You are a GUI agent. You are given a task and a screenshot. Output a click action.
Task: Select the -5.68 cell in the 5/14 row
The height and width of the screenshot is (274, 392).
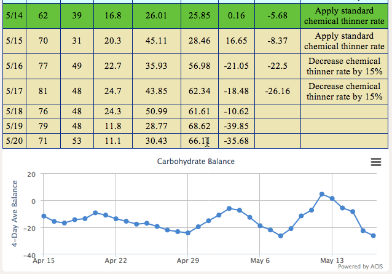[x=276, y=15]
